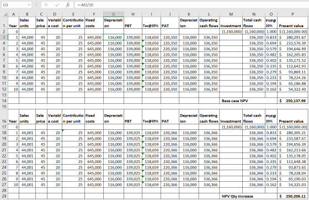Open the Insert Function fx icon
The height and width of the screenshot is (200, 309).
pyautogui.click(x=67, y=5)
